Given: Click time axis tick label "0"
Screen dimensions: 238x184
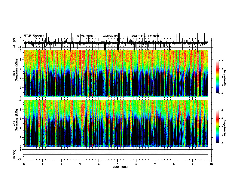Looking at the screenshot, I should coord(24,164).
